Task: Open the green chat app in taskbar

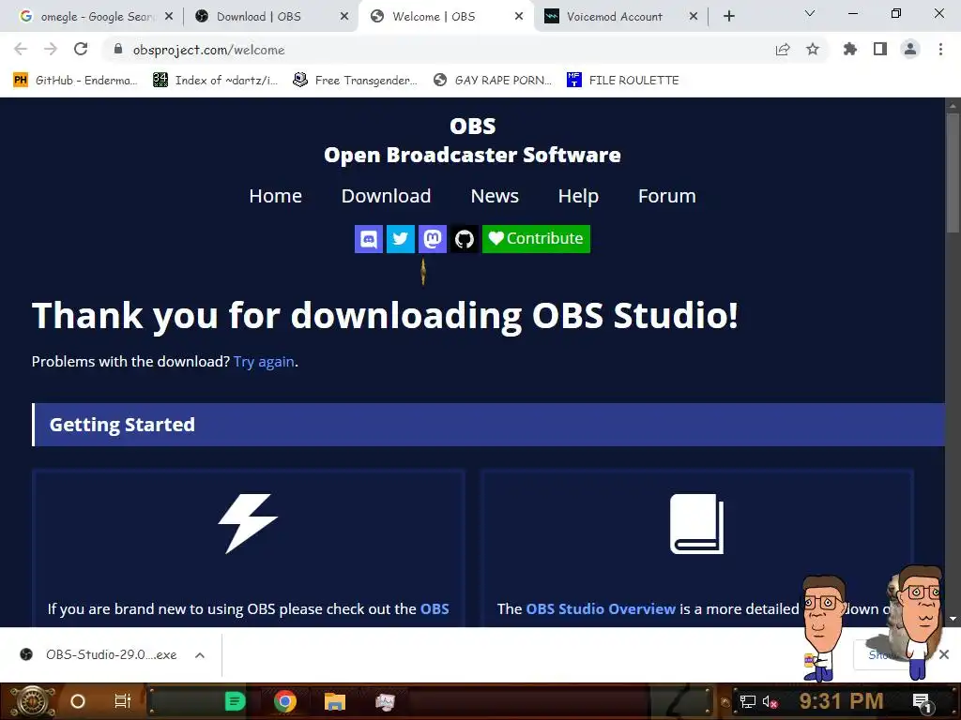Action: (235, 701)
